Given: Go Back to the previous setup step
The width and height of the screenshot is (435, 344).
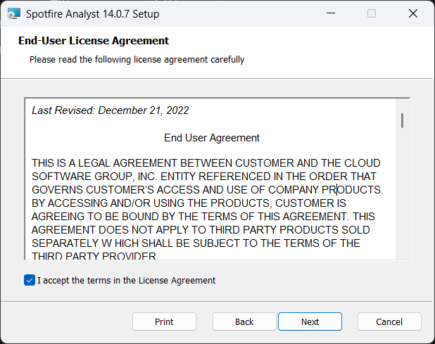Looking at the screenshot, I should [244, 321].
